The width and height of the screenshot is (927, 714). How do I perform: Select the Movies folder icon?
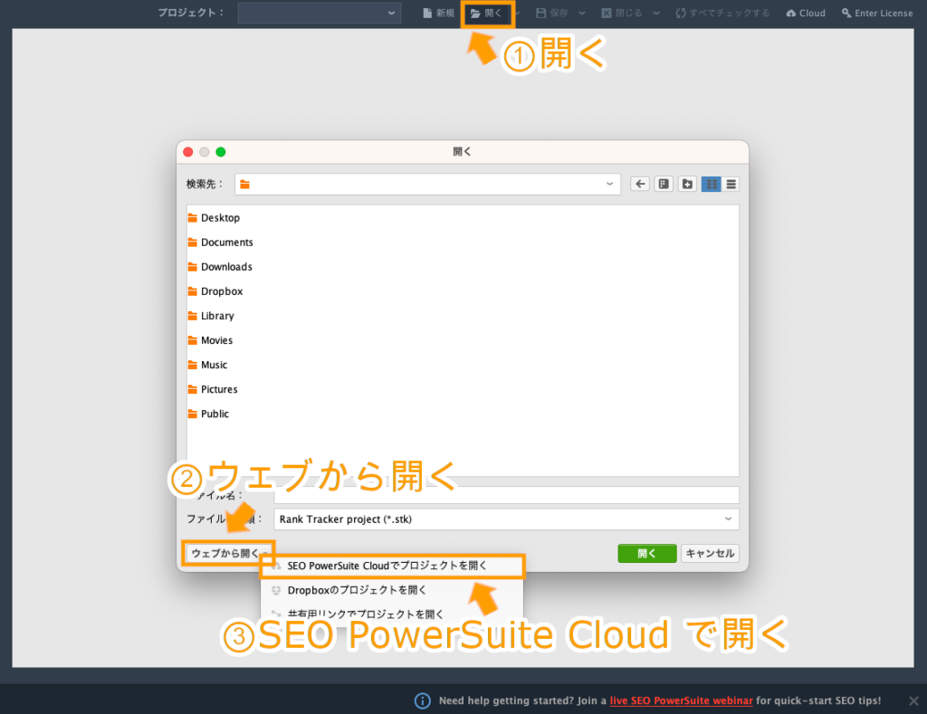click(193, 340)
